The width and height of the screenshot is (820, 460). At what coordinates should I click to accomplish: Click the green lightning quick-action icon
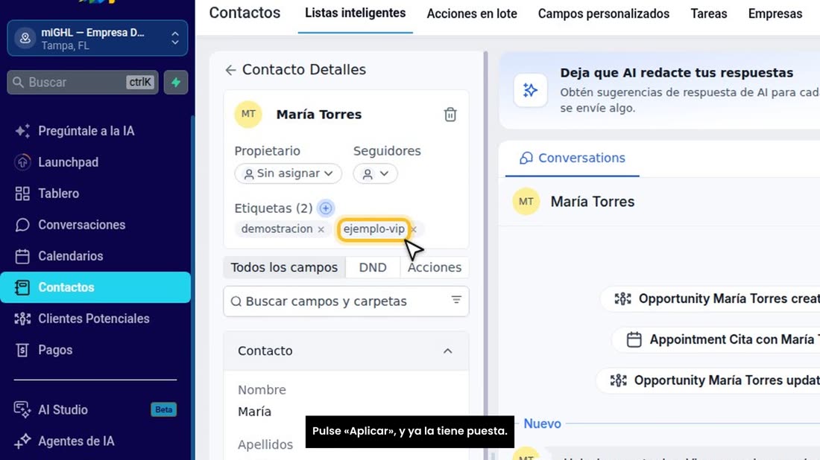click(x=176, y=83)
